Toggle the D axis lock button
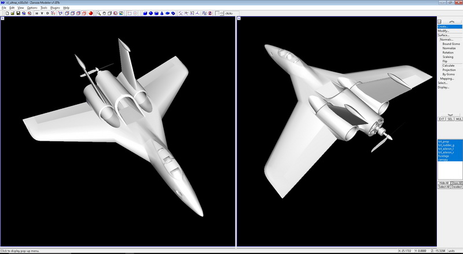Image resolution: width=463 pixels, height=254 pixels. [x=47, y=13]
